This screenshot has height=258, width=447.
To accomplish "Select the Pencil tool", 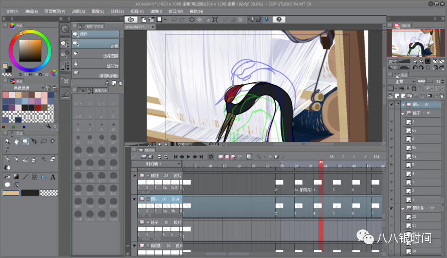I will pos(16,159).
